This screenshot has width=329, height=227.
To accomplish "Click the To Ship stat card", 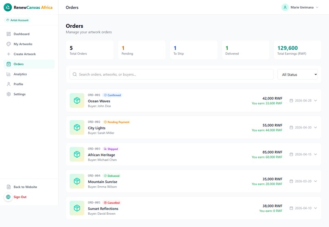I will coord(193,50).
